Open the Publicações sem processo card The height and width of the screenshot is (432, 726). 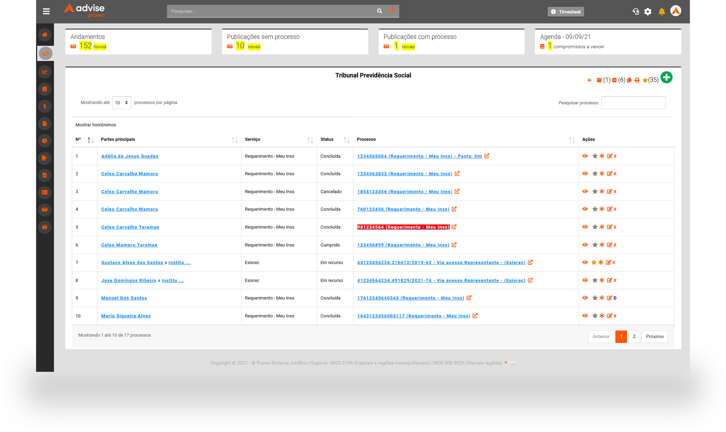coord(295,41)
